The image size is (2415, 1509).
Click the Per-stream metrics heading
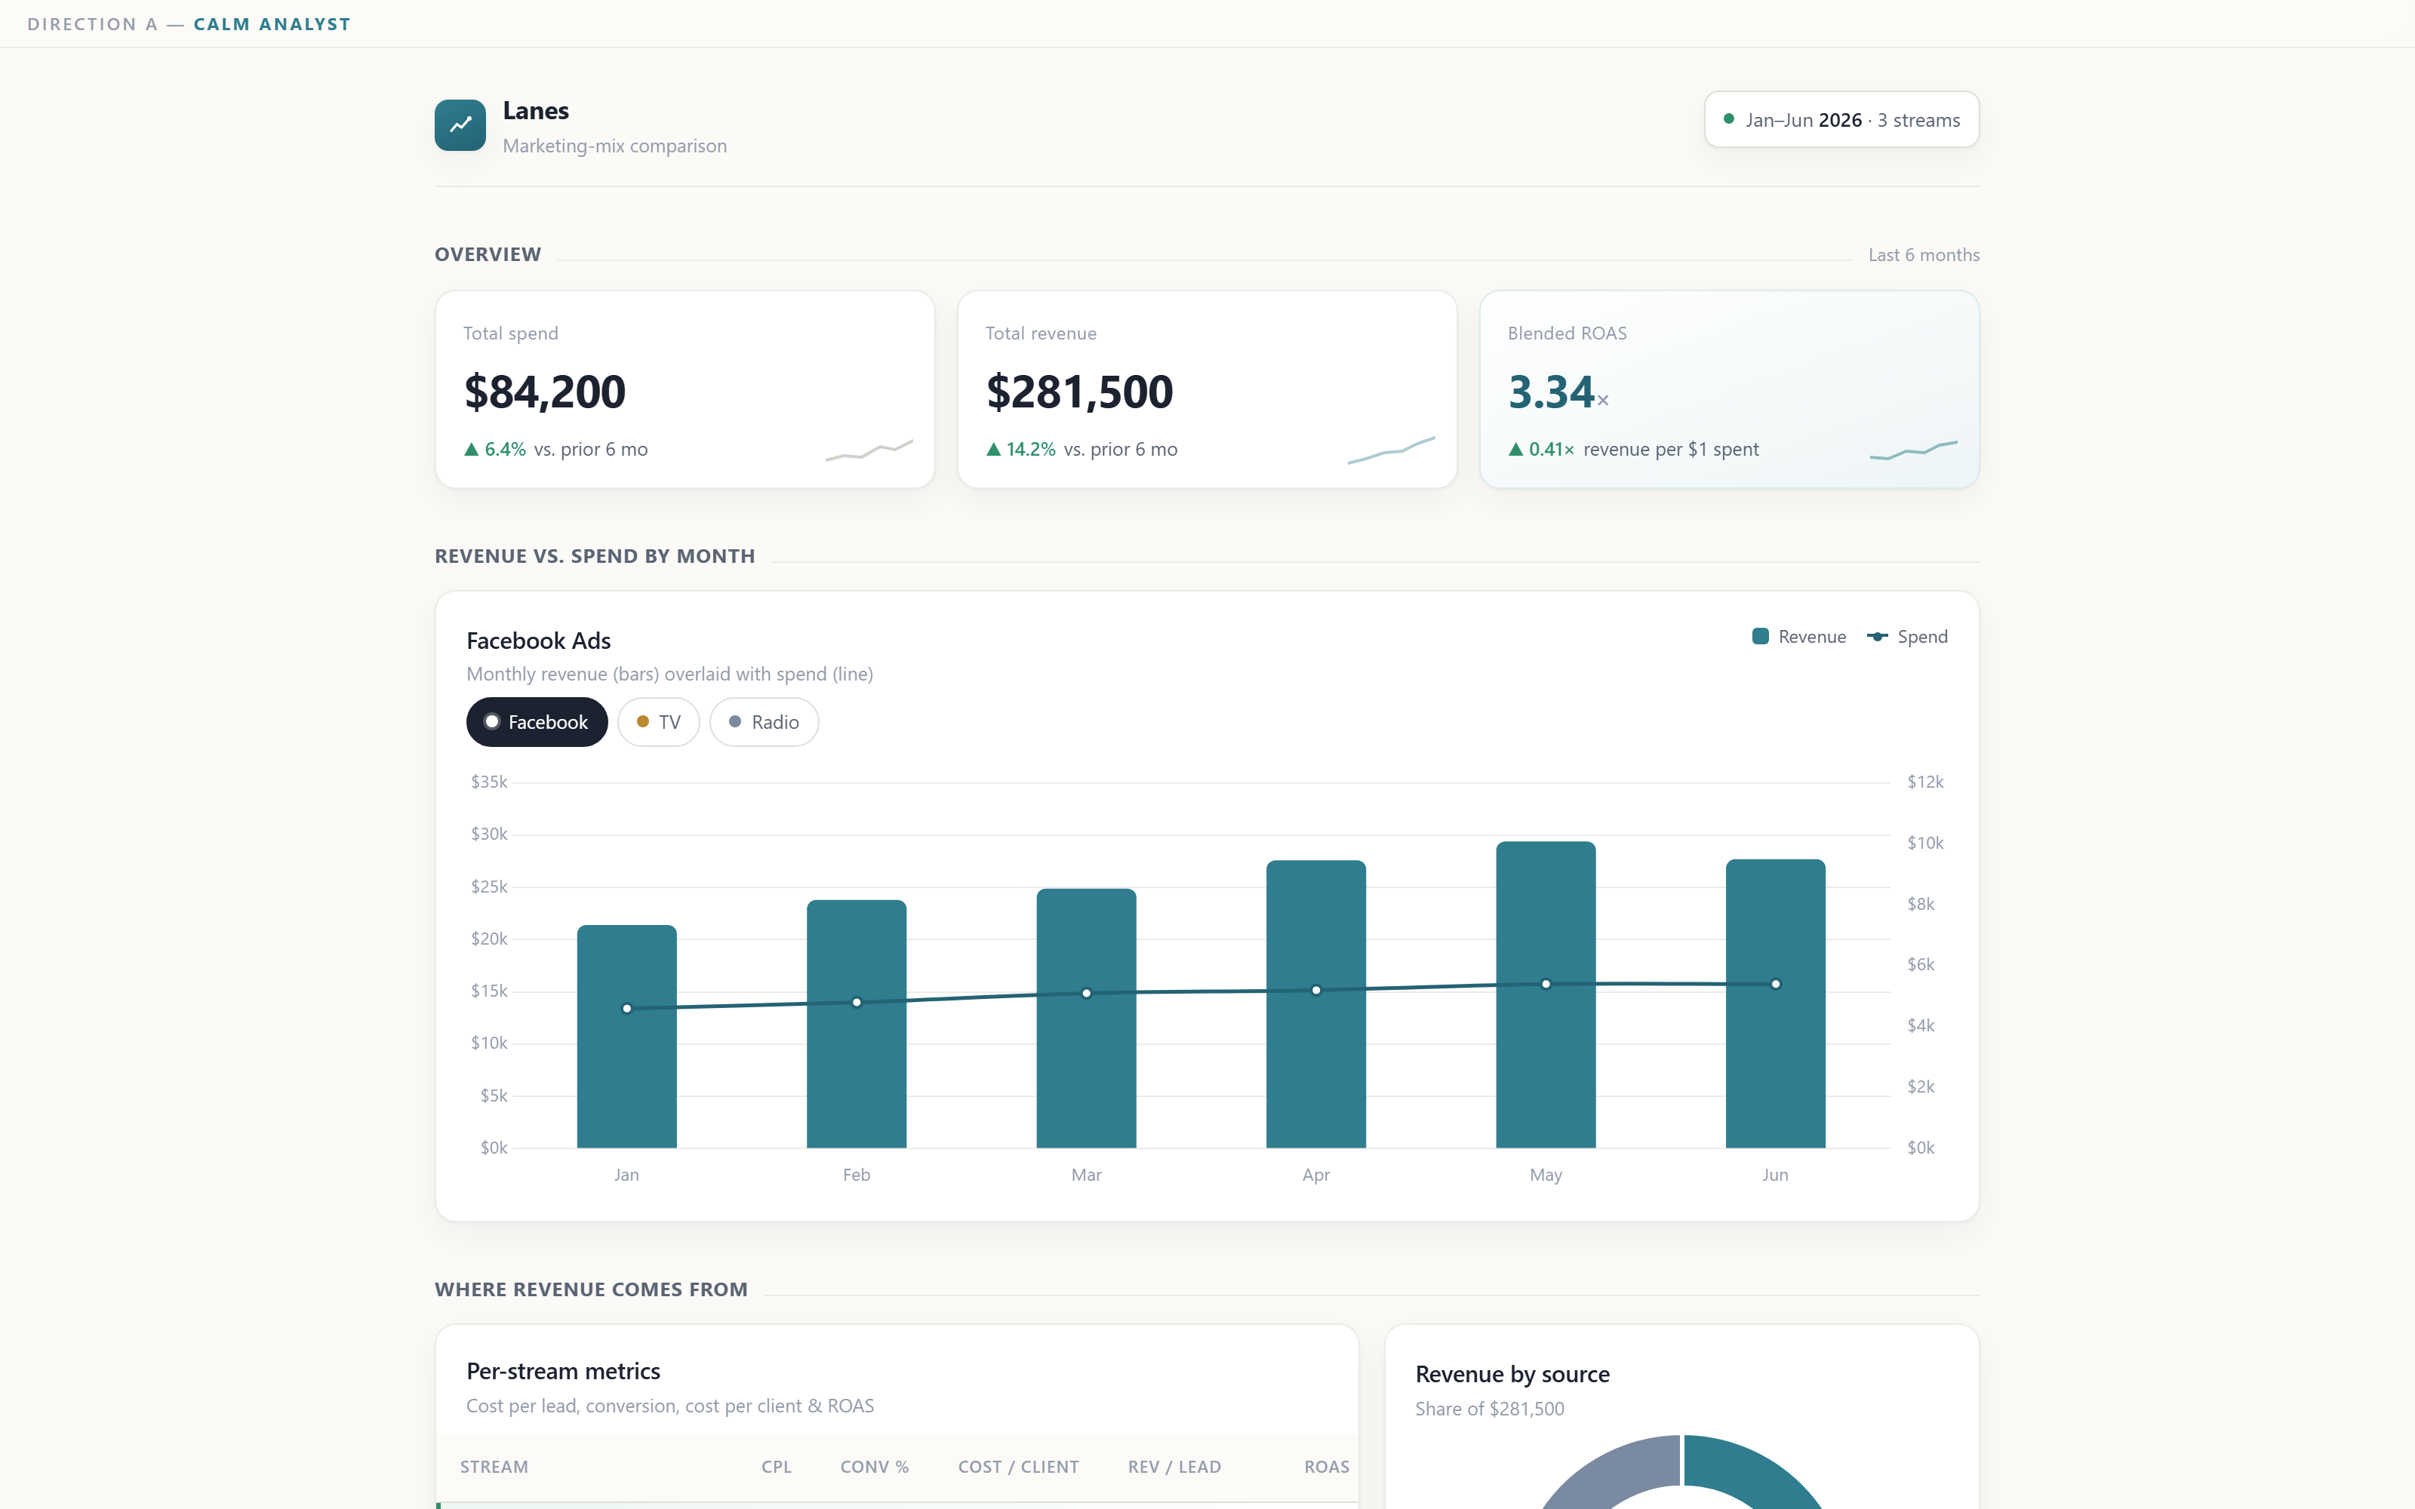pos(563,1371)
